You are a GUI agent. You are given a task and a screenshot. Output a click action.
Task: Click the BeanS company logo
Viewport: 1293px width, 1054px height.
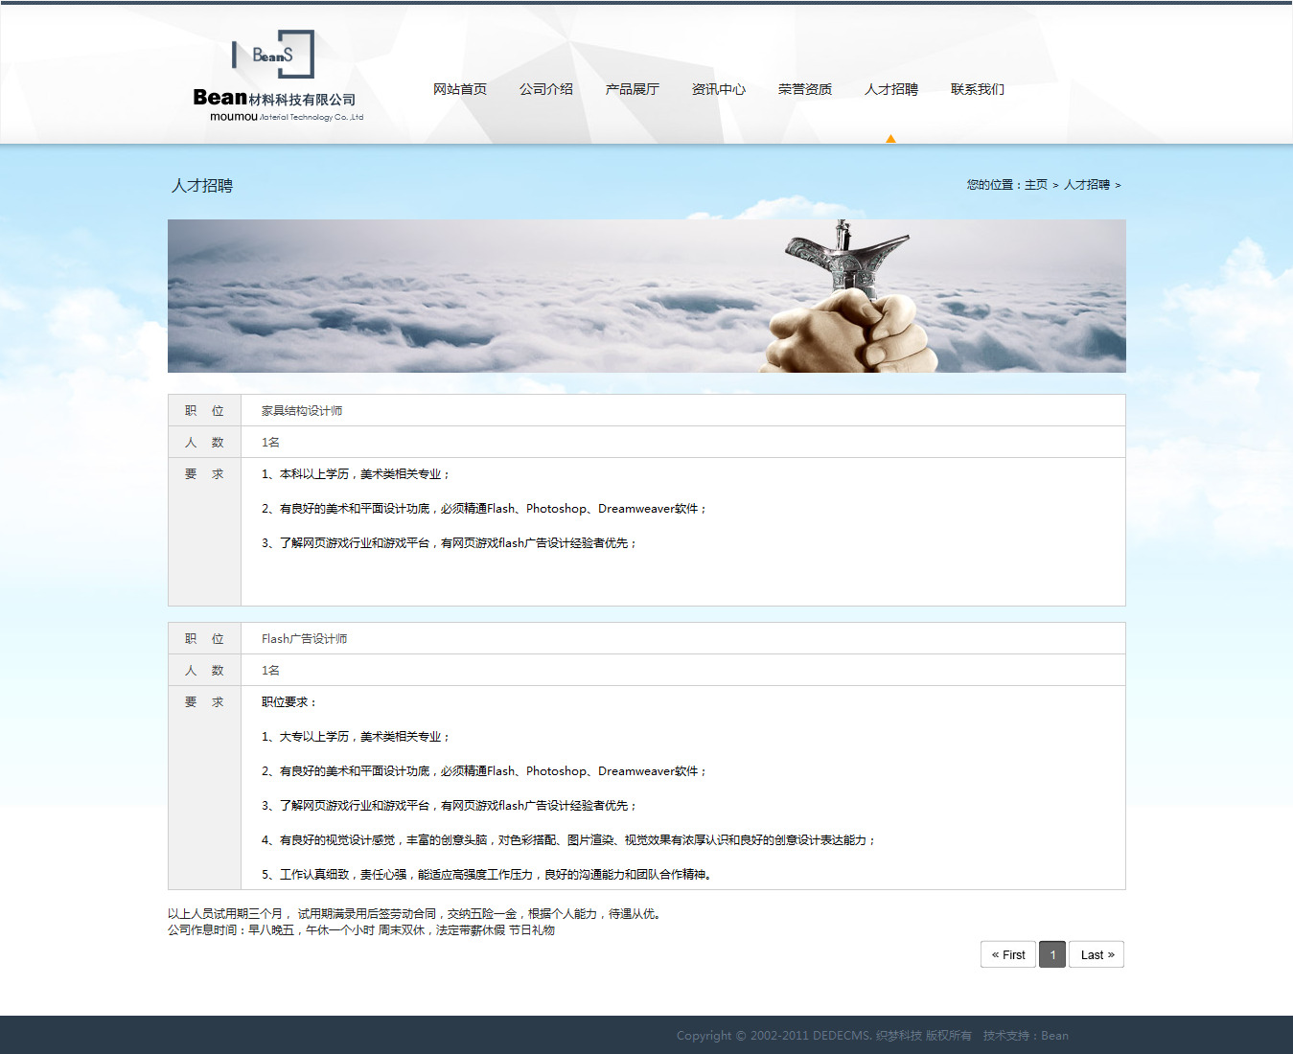(x=277, y=77)
